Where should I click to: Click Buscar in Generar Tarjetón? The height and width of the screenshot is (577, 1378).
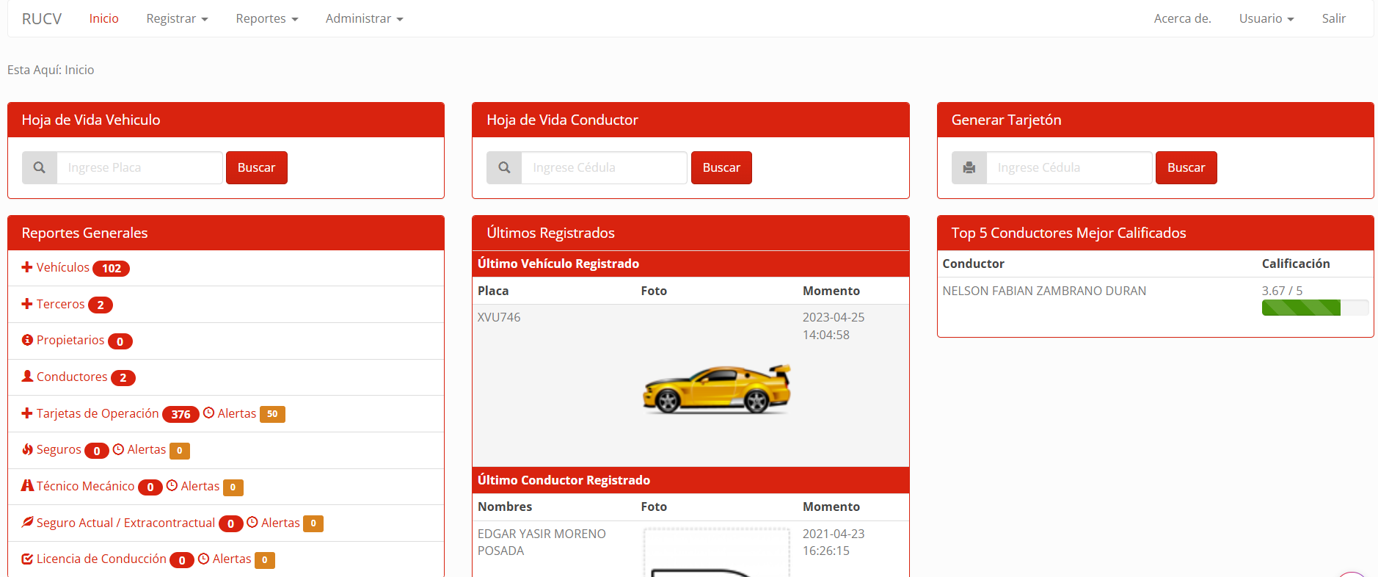[x=1186, y=167]
